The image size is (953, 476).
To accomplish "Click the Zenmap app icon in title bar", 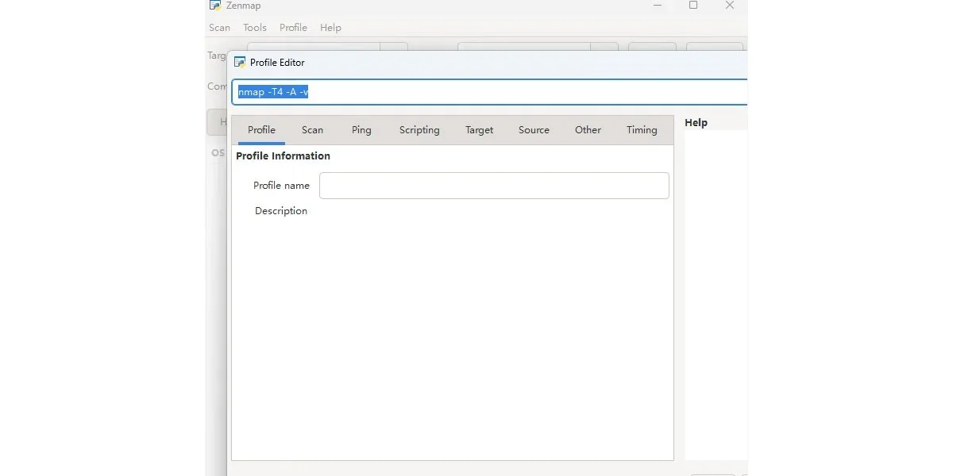I will 215,6.
